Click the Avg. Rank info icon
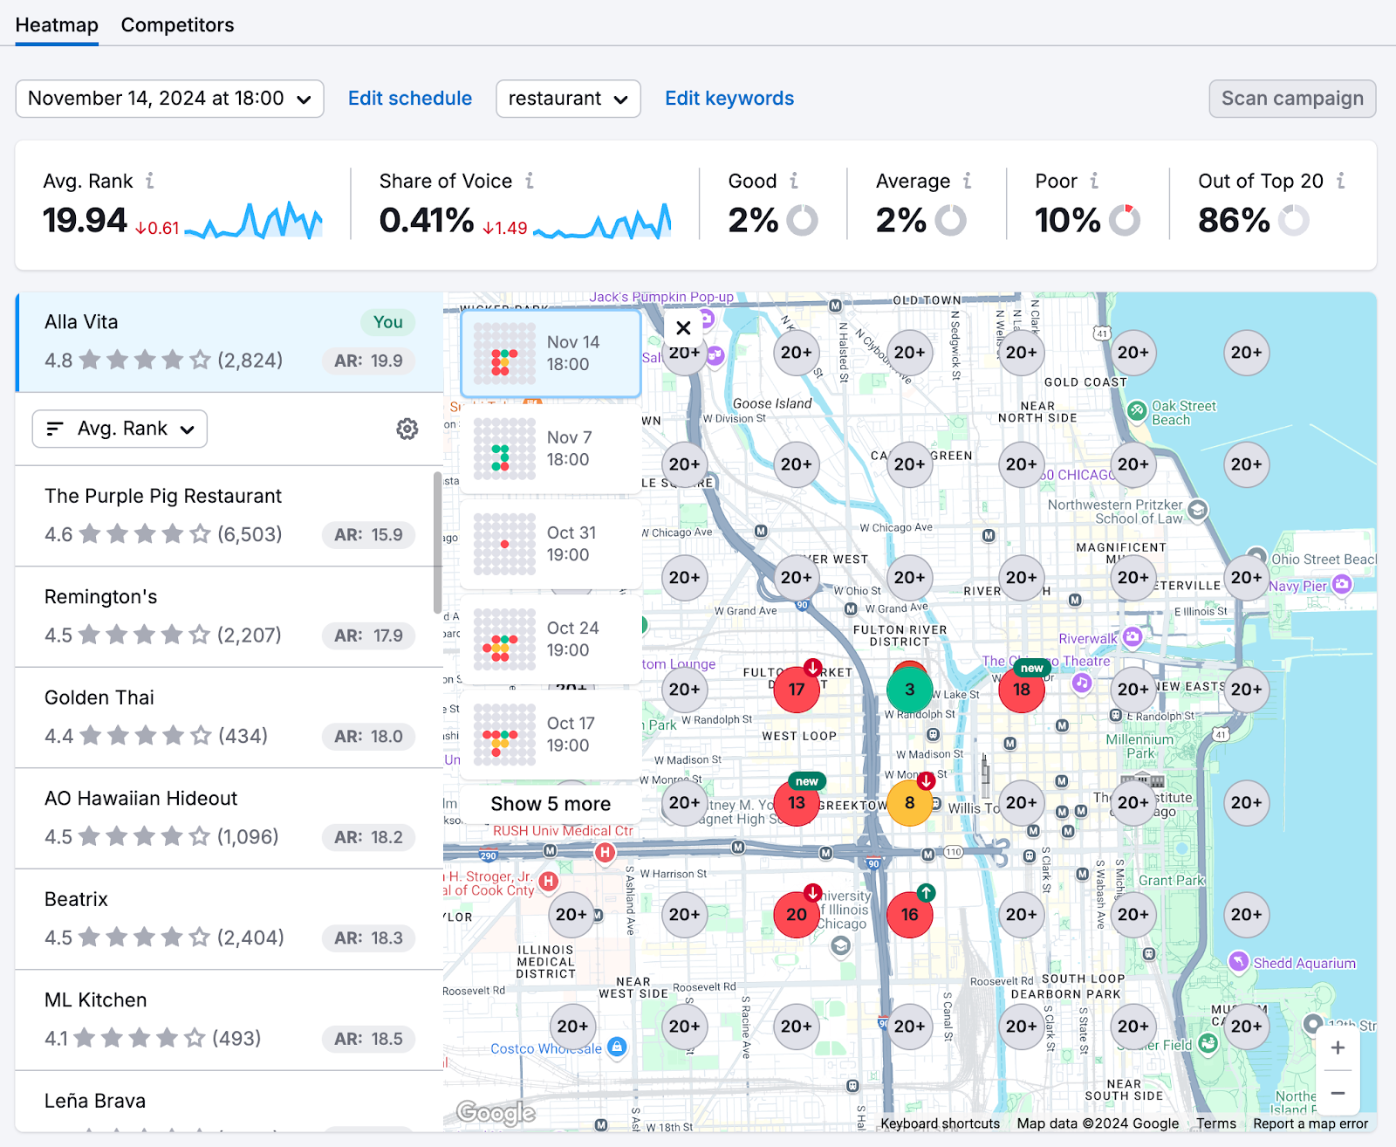1396x1147 pixels. (x=151, y=181)
